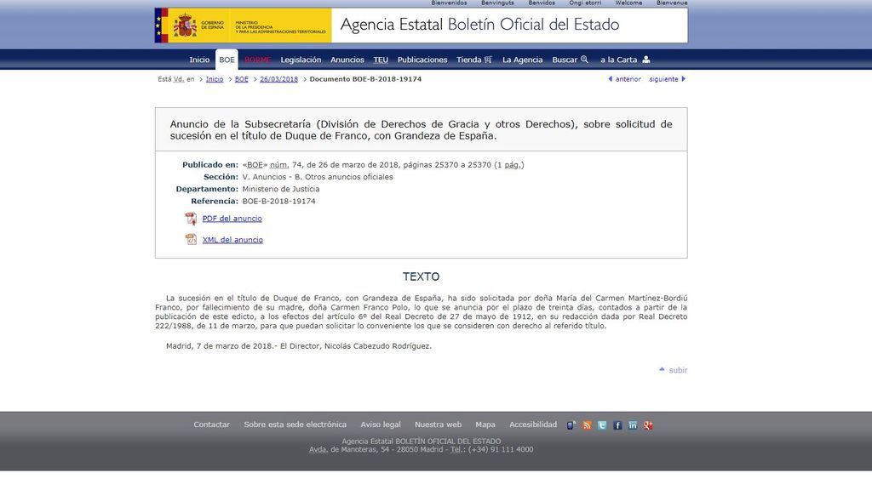Open the XML document icon
Screen dimensions: 872x490
191,239
